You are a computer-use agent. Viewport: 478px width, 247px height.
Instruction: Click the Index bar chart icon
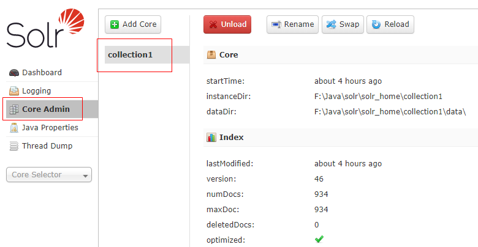[211, 137]
